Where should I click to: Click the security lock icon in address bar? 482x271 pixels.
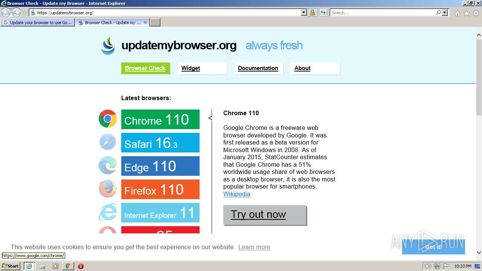(312, 13)
